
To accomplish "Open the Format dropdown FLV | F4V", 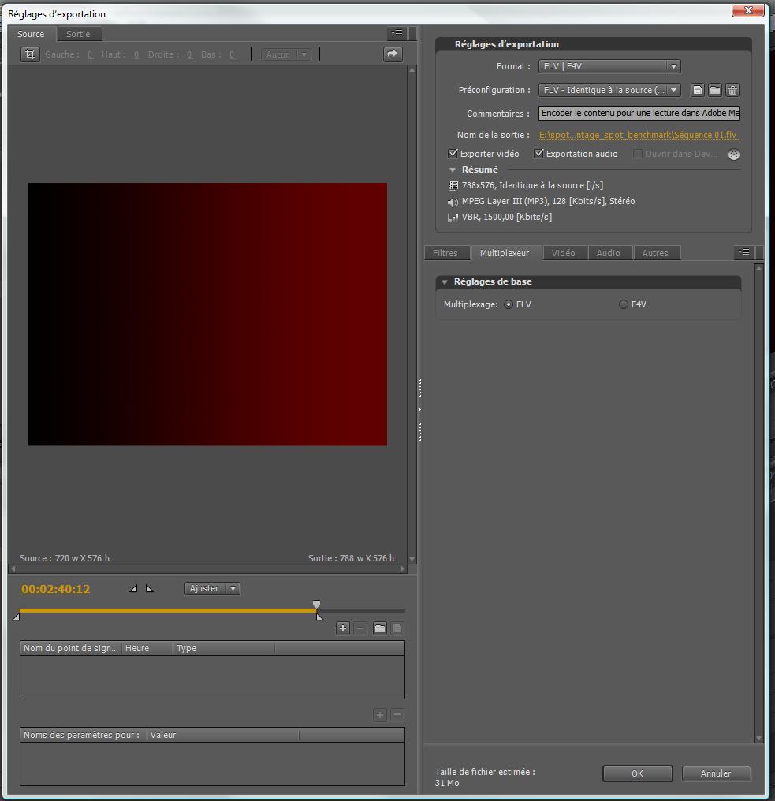I will point(609,66).
